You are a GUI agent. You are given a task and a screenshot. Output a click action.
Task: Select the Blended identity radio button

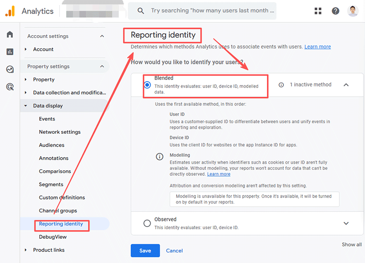[x=147, y=85]
